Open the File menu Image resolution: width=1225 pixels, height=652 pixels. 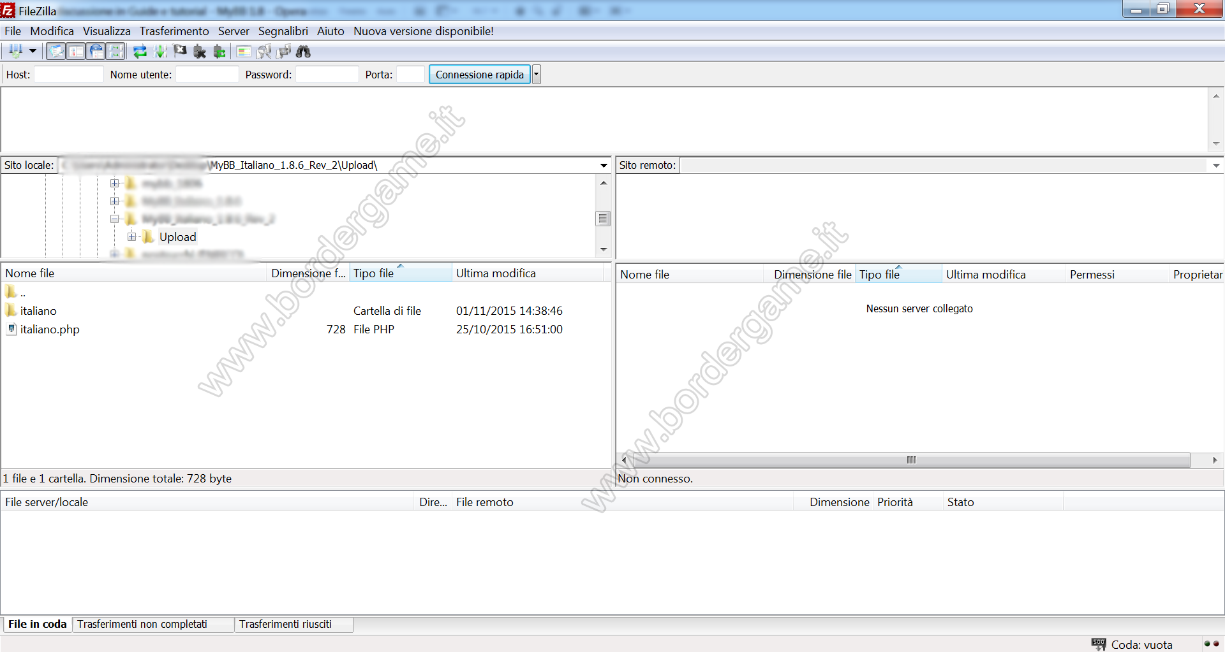pyautogui.click(x=13, y=31)
